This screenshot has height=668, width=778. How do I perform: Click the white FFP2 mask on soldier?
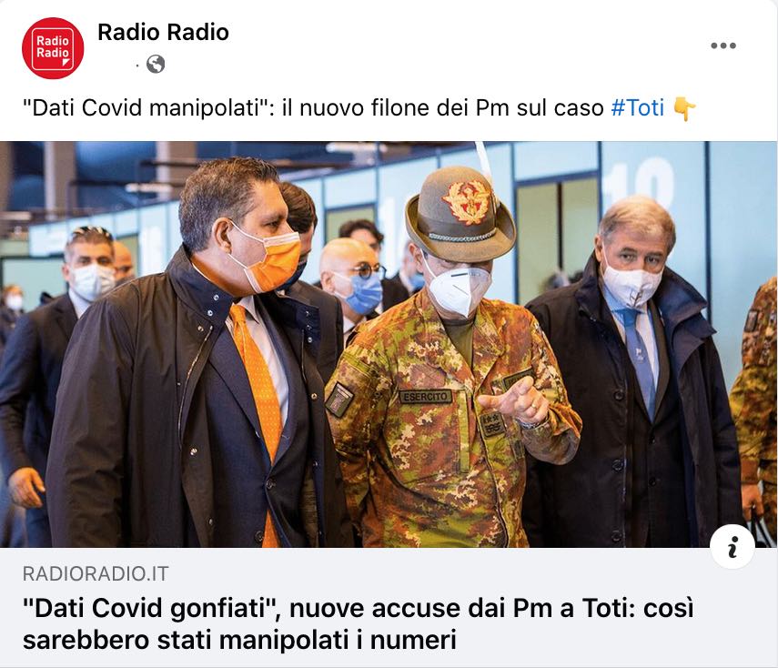coord(458,290)
